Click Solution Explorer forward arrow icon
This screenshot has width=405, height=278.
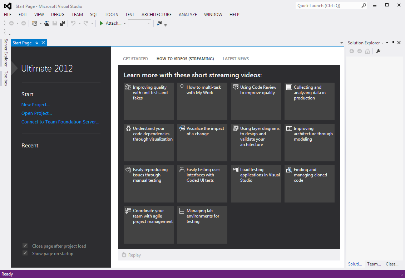click(x=360, y=51)
